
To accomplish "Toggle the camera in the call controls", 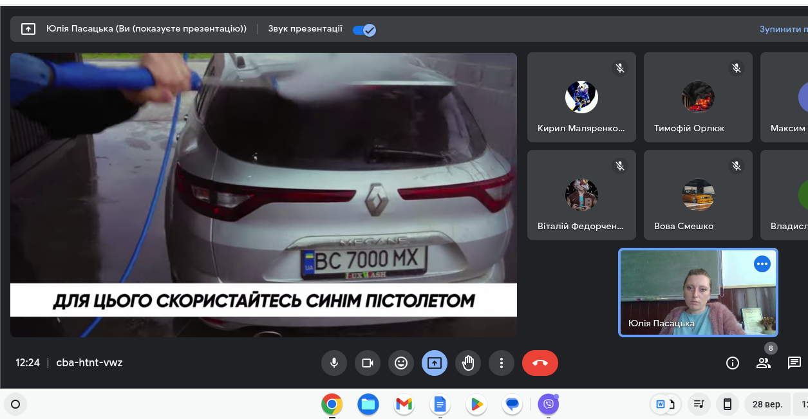I will [x=367, y=363].
